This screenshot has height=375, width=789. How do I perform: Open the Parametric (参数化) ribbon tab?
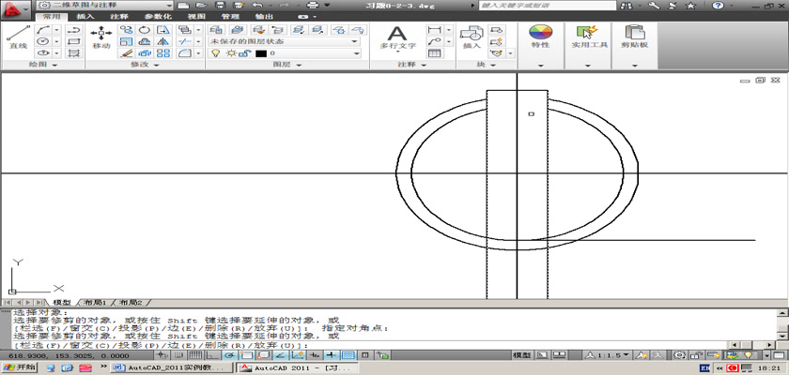click(x=157, y=17)
